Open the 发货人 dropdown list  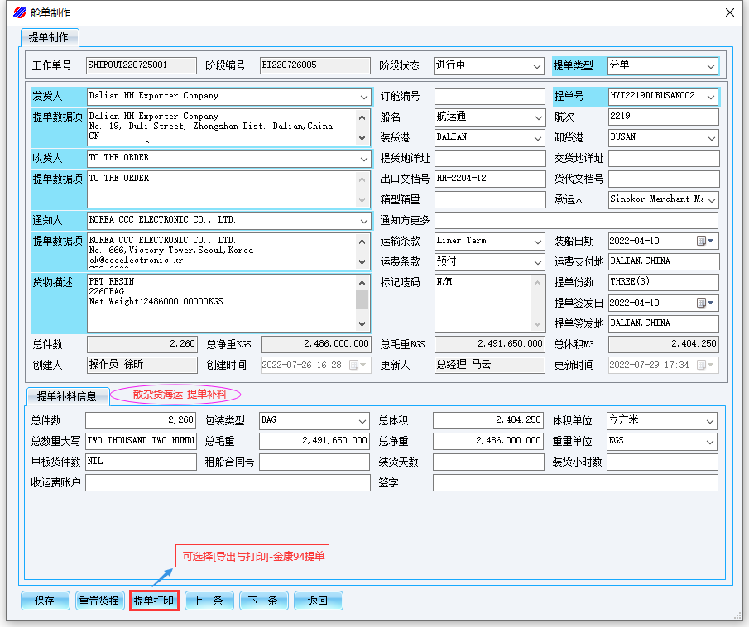tap(364, 96)
